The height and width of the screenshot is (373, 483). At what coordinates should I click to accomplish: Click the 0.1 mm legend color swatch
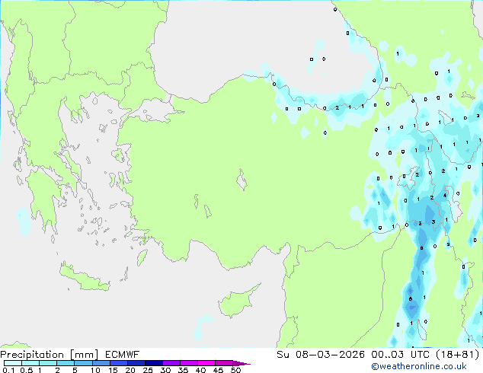tap(13, 363)
